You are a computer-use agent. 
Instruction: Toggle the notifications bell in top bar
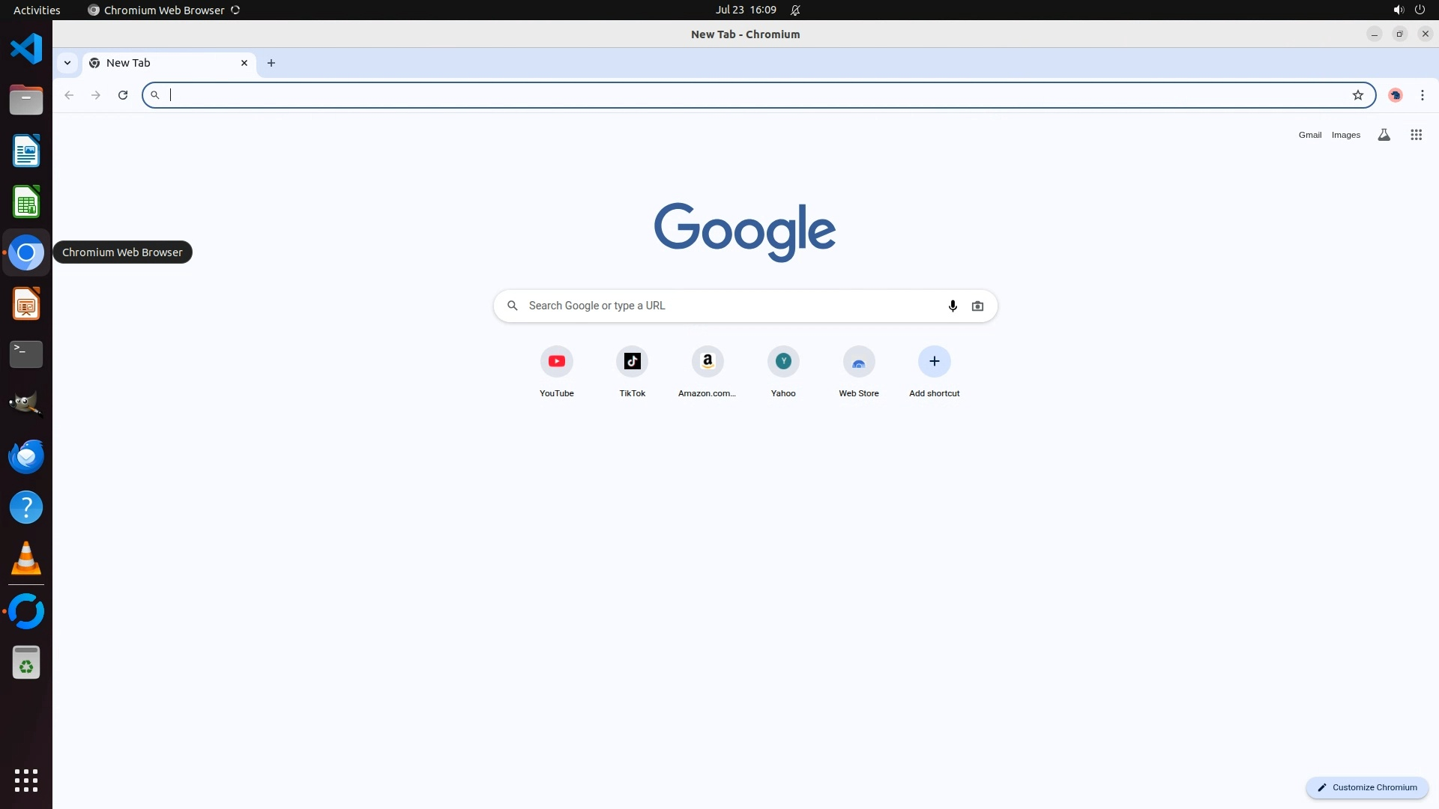pyautogui.click(x=795, y=10)
